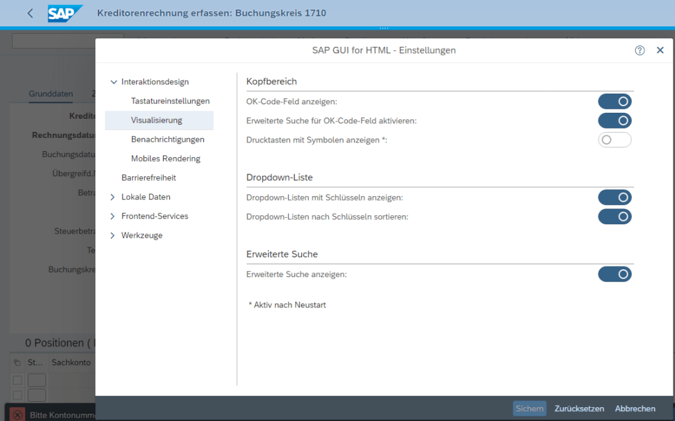Close the Einstellungen dialog with X
The width and height of the screenshot is (675, 421).
[660, 50]
